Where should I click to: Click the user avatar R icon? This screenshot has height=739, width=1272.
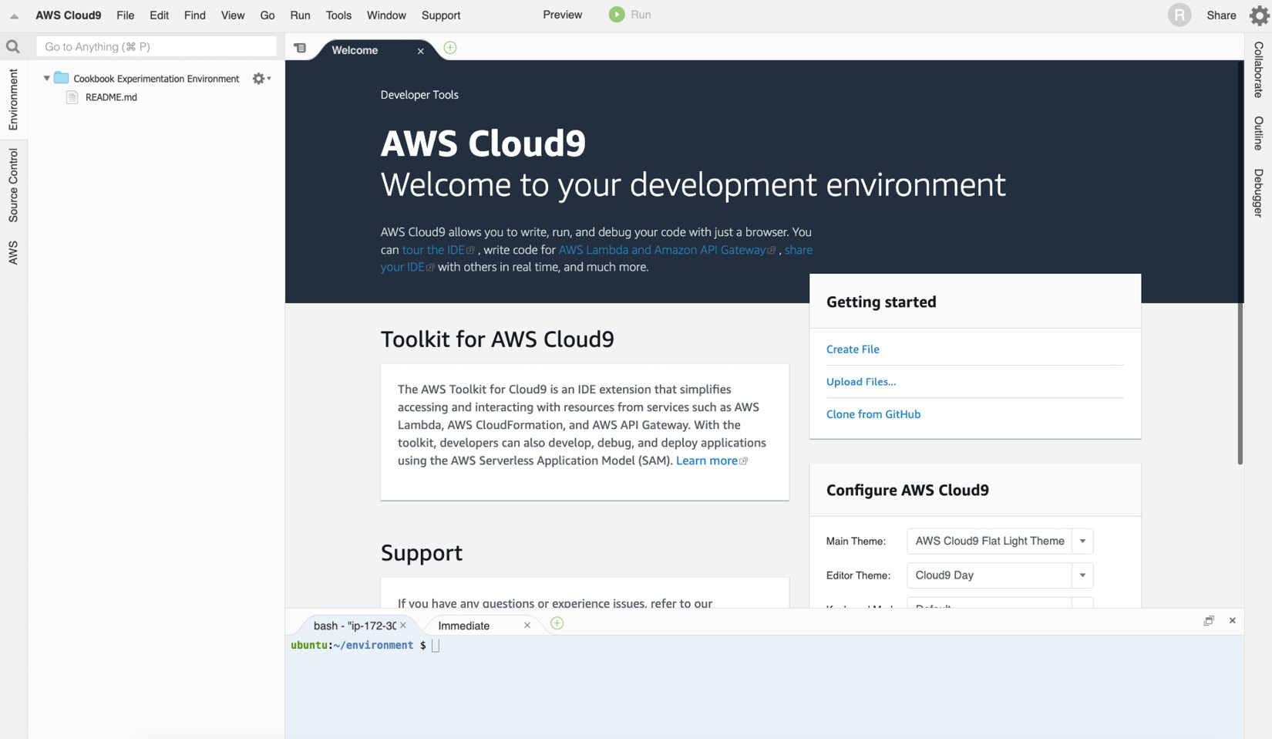tap(1179, 15)
